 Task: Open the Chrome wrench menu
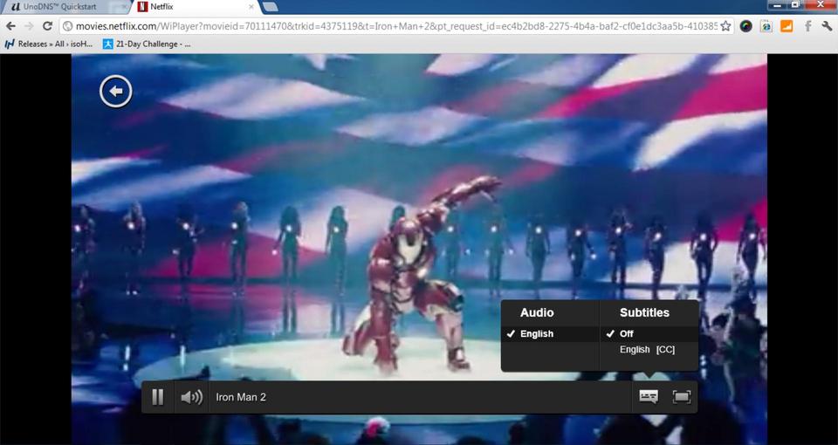[827, 26]
